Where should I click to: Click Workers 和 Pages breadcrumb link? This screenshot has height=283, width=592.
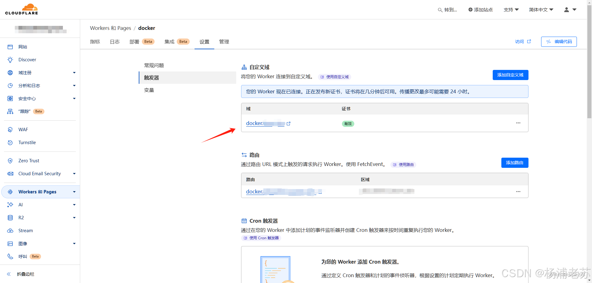click(x=110, y=28)
